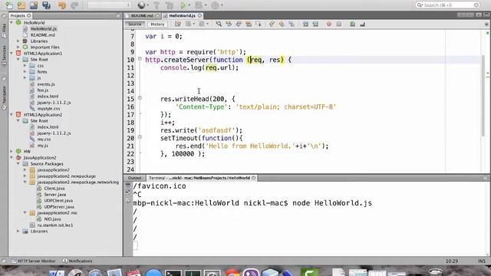
Task: Collapse the HelloWorld project node
Action: click(12, 22)
